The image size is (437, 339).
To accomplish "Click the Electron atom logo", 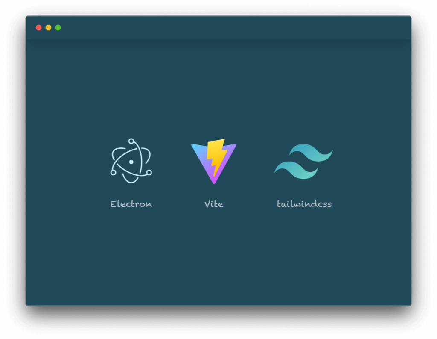I will click(131, 161).
